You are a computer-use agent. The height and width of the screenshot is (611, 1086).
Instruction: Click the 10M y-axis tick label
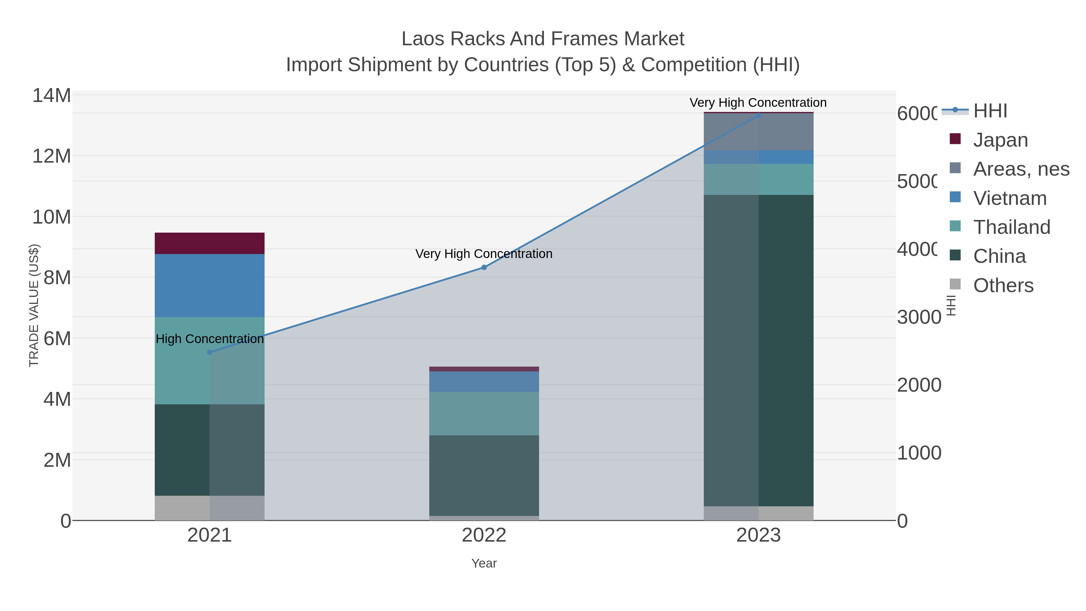(x=52, y=217)
